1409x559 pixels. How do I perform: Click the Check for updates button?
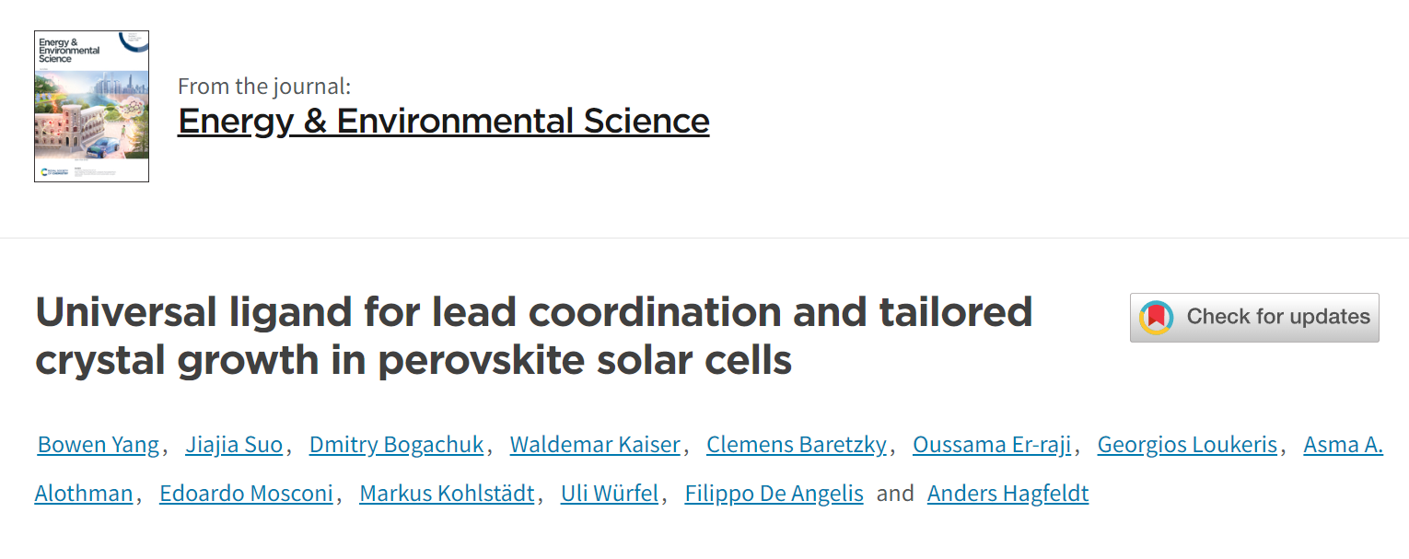(1254, 318)
